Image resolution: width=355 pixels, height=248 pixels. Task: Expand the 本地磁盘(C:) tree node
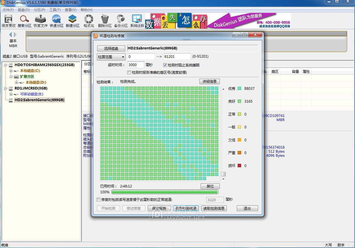(11, 71)
